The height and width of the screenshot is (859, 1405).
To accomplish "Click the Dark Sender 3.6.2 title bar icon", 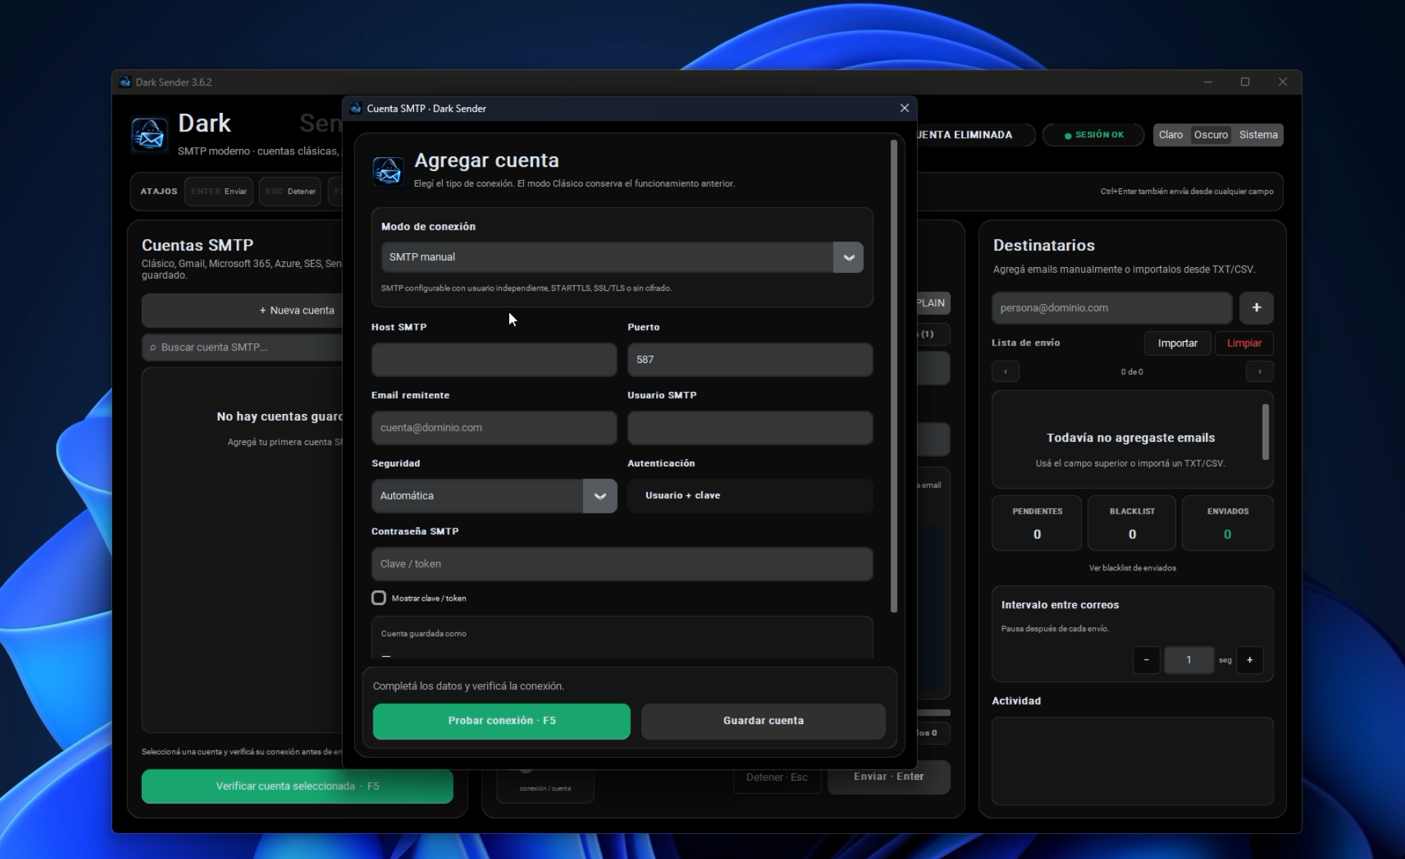I will click(125, 82).
